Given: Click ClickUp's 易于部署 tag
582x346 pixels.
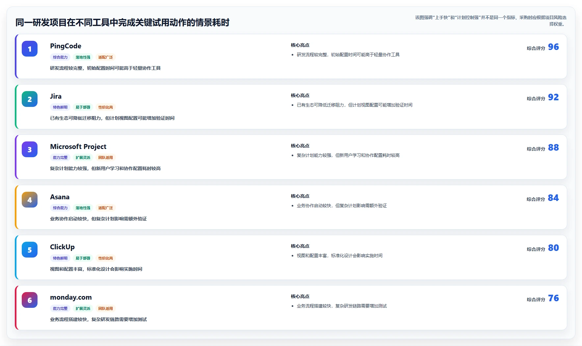Looking at the screenshot, I should (x=83, y=258).
